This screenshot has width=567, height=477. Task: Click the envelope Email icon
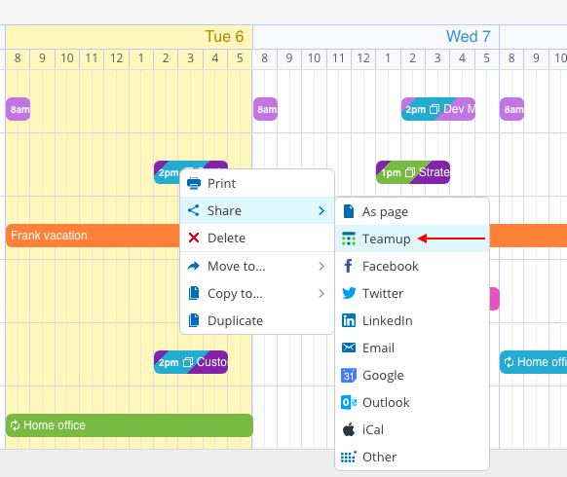point(349,348)
